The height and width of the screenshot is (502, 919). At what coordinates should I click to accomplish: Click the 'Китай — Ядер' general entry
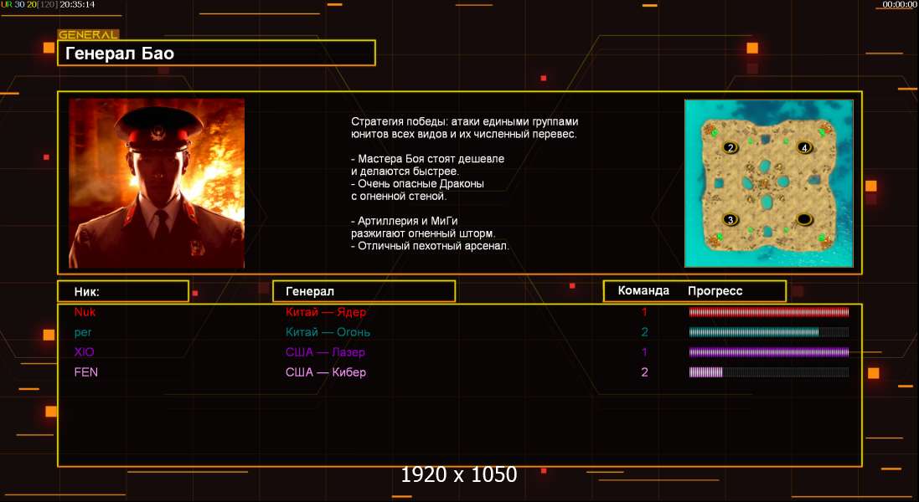[326, 312]
